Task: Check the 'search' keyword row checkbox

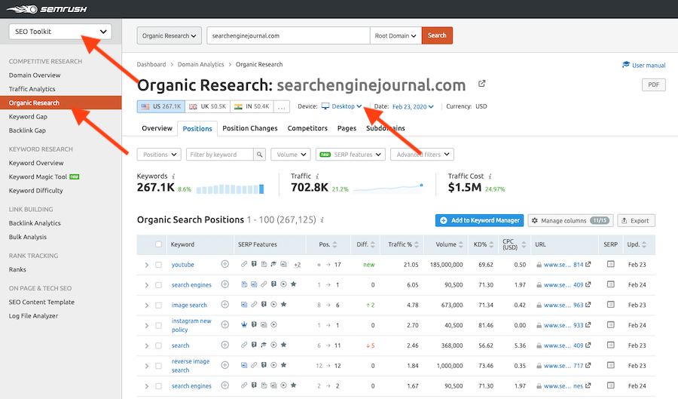Action: click(159, 345)
